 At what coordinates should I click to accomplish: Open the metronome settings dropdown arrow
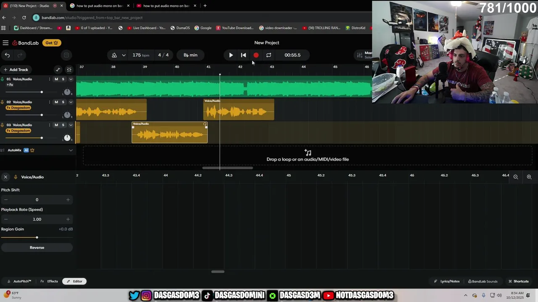pyautogui.click(x=124, y=55)
